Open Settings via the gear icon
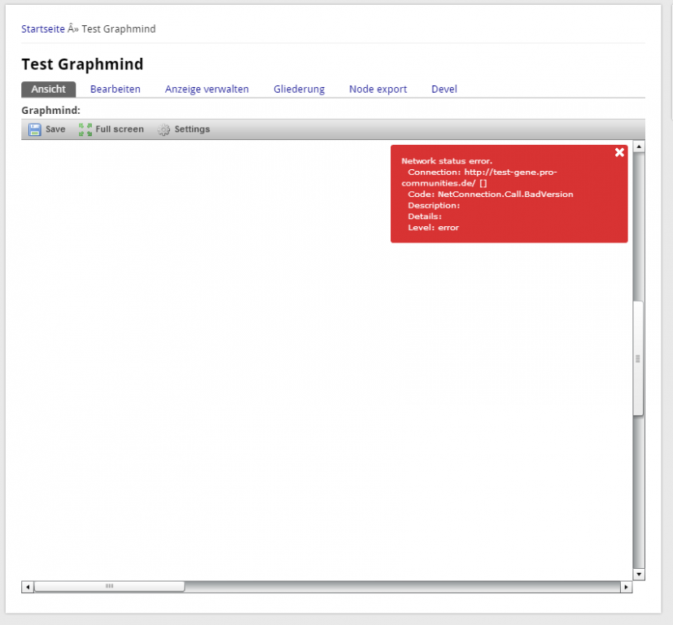673x625 pixels. click(164, 129)
